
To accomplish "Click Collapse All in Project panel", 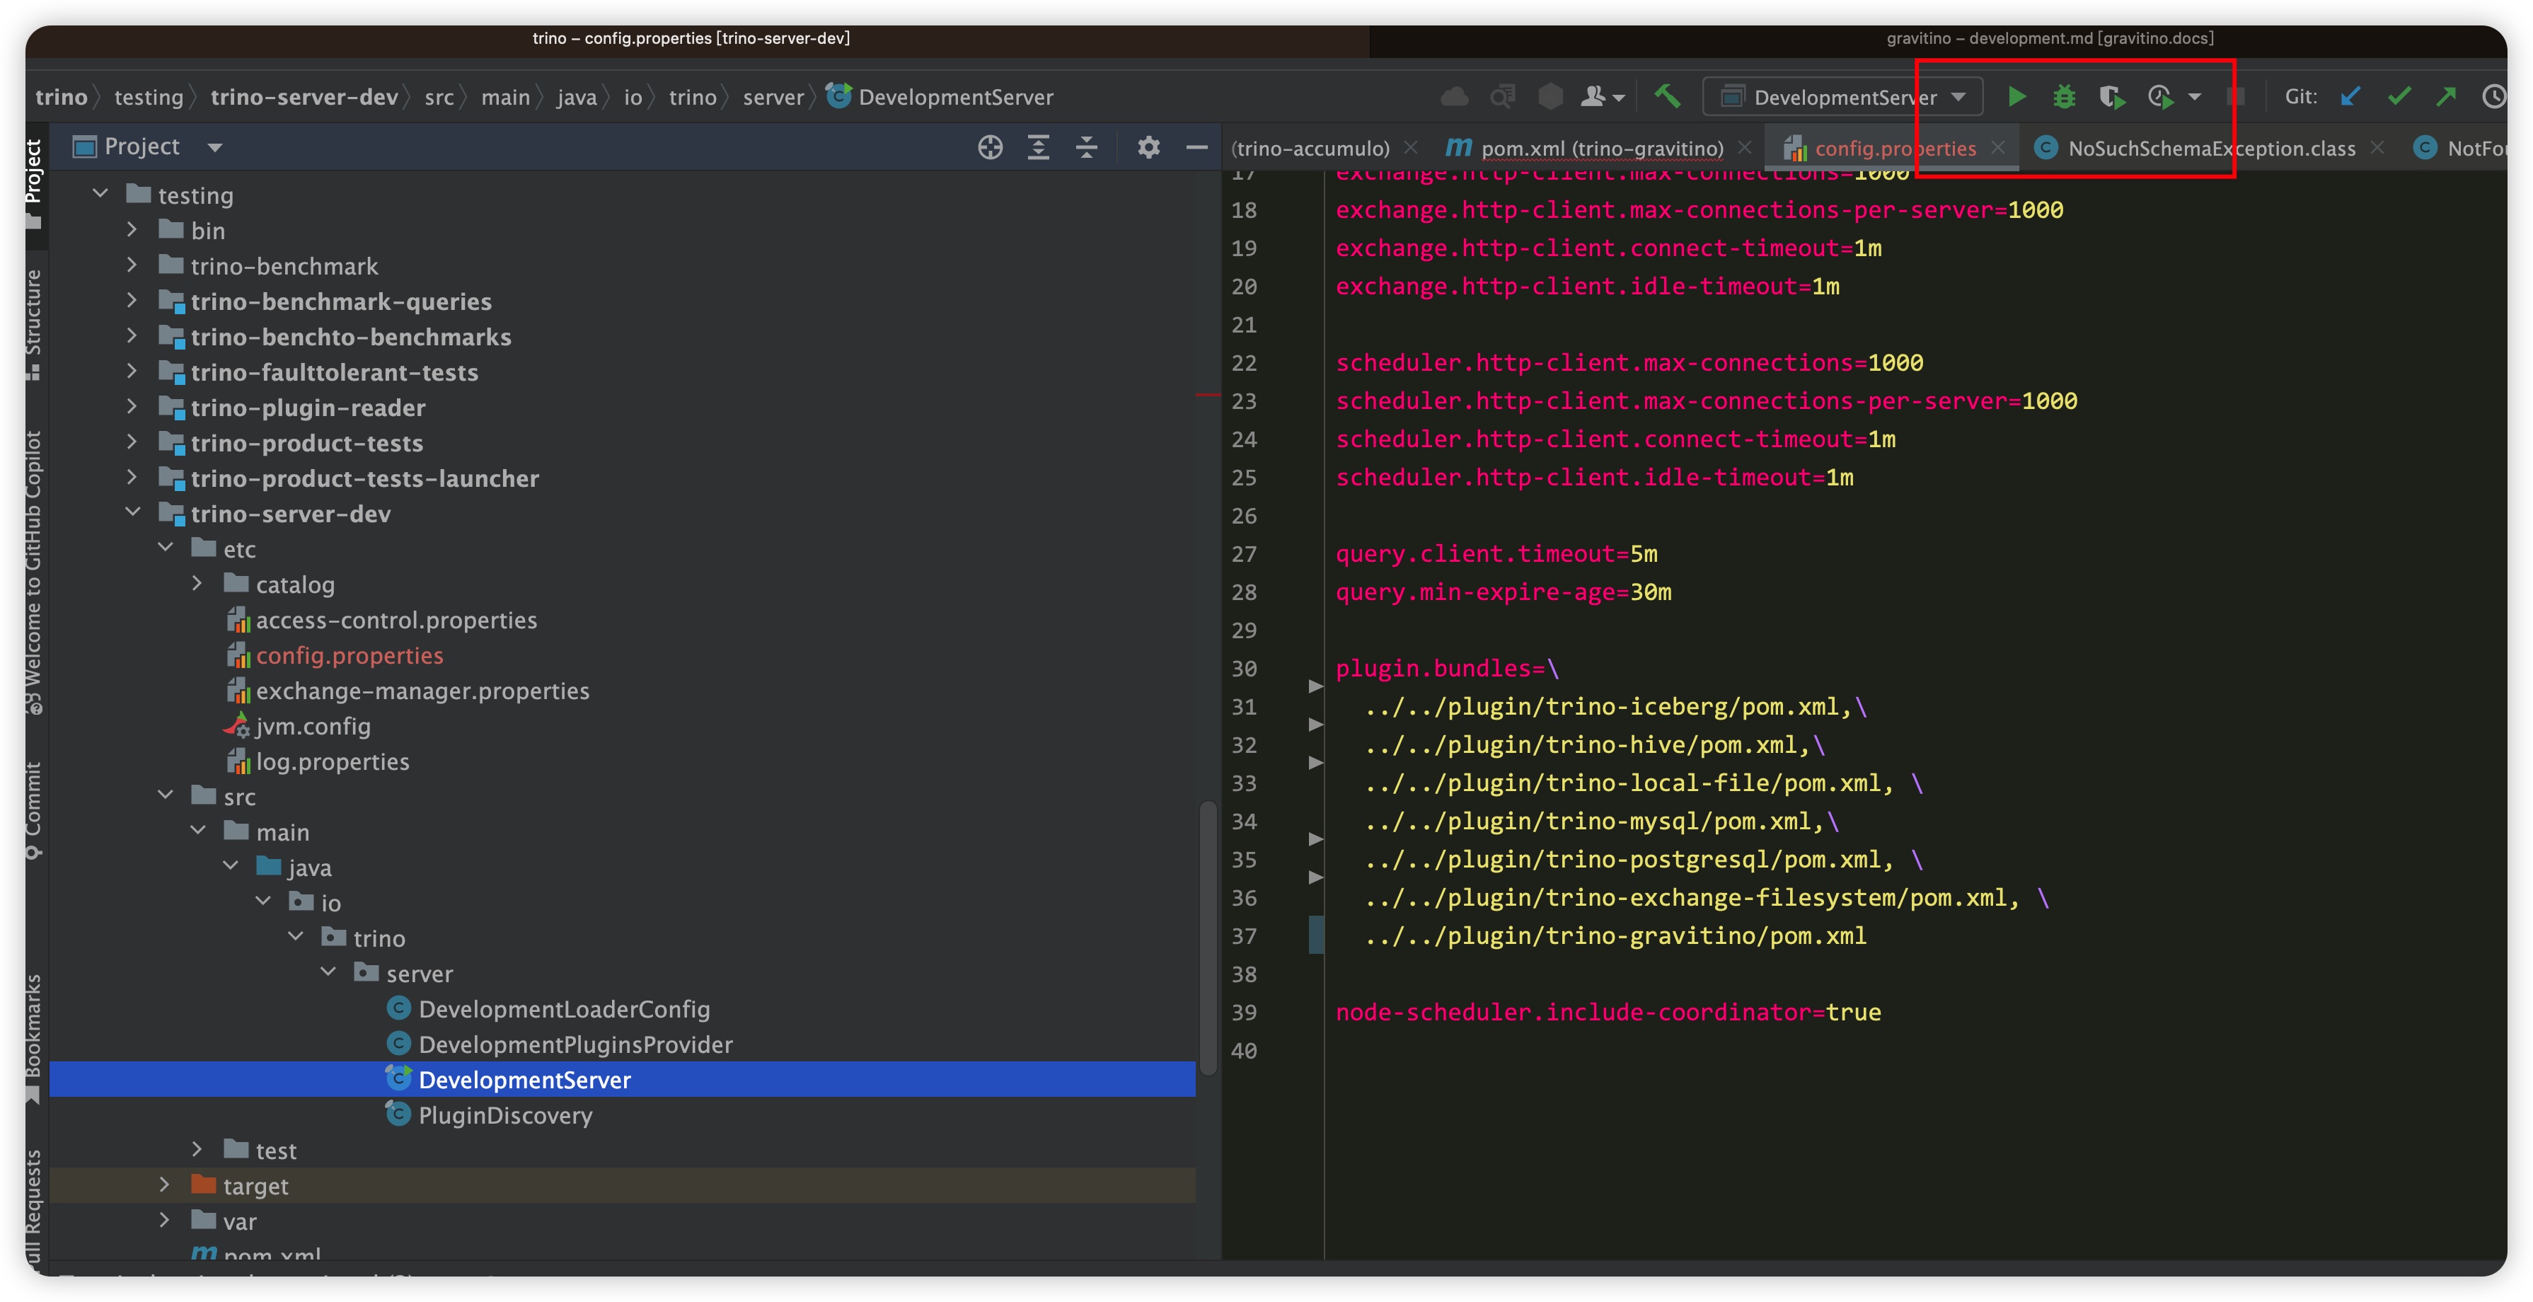I will (x=1087, y=147).
